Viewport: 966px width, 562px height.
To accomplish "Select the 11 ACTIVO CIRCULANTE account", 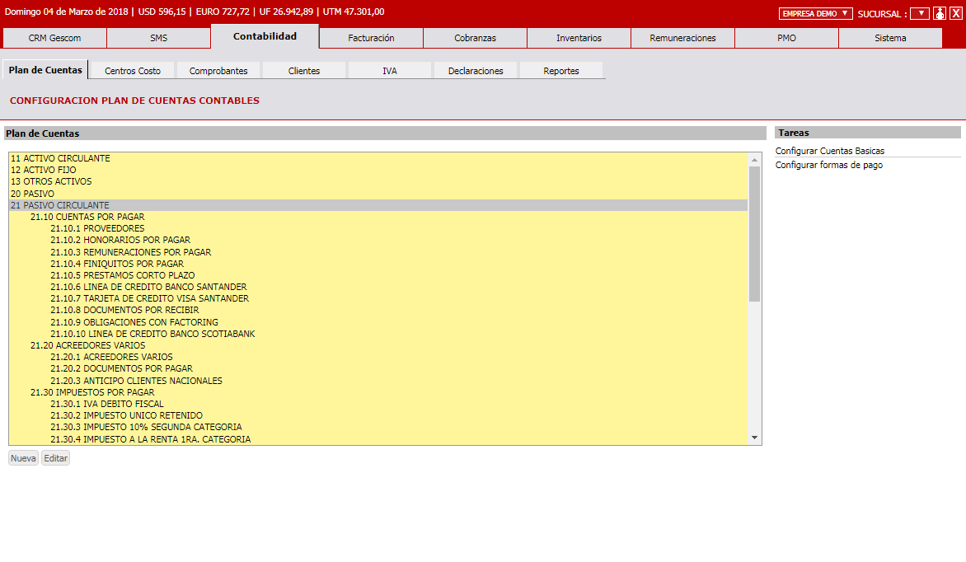I will pyautogui.click(x=60, y=158).
